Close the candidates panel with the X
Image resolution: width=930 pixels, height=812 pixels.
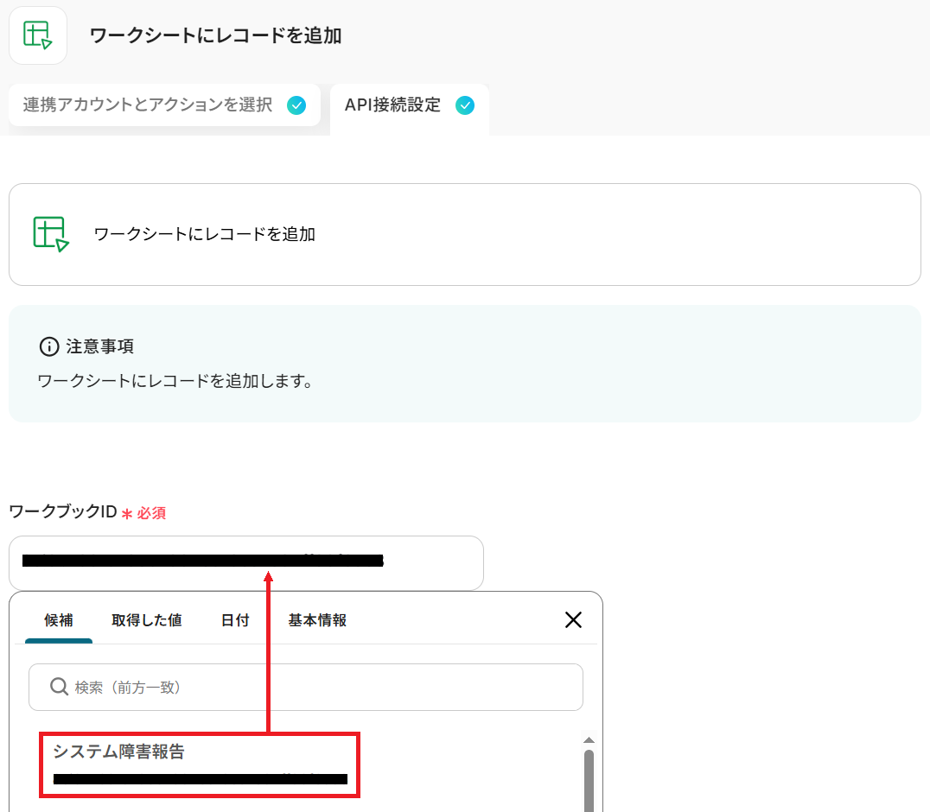573,619
